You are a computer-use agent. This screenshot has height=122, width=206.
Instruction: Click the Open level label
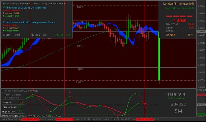[80, 82]
